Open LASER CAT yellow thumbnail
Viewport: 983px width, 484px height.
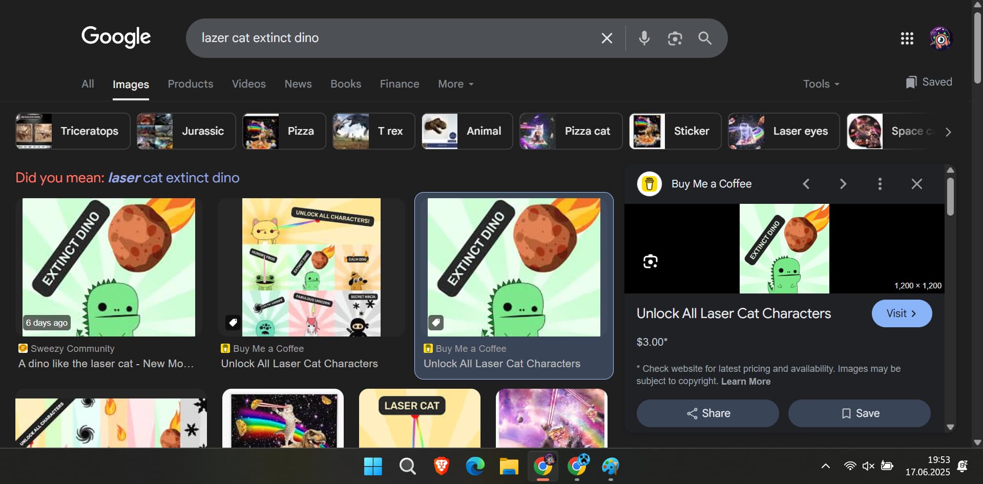coord(420,418)
